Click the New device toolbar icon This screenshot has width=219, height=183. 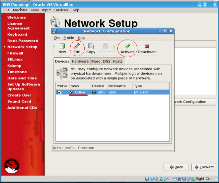point(62,46)
